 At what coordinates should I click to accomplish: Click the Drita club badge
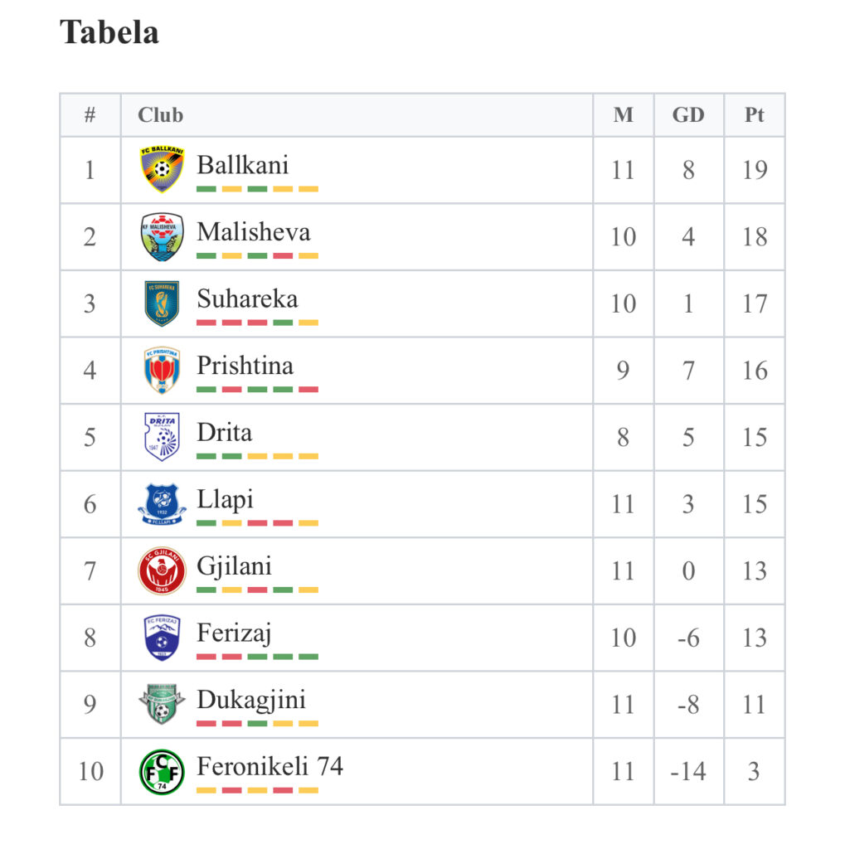pos(162,437)
